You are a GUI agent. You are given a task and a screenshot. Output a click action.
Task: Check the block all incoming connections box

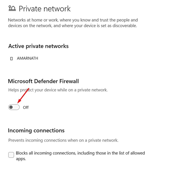tap(11, 155)
